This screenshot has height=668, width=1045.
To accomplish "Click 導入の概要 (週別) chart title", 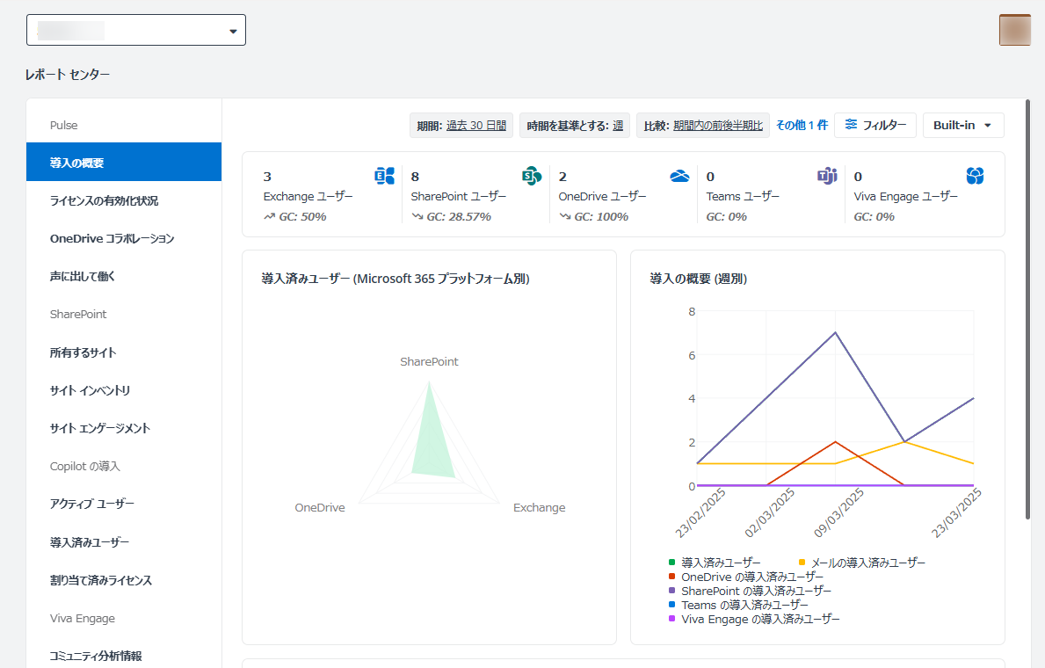I will (699, 279).
